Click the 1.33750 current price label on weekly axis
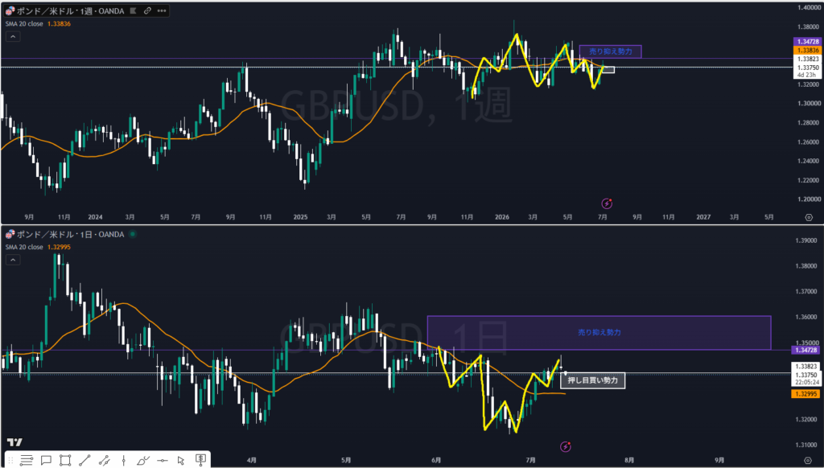 pos(806,68)
